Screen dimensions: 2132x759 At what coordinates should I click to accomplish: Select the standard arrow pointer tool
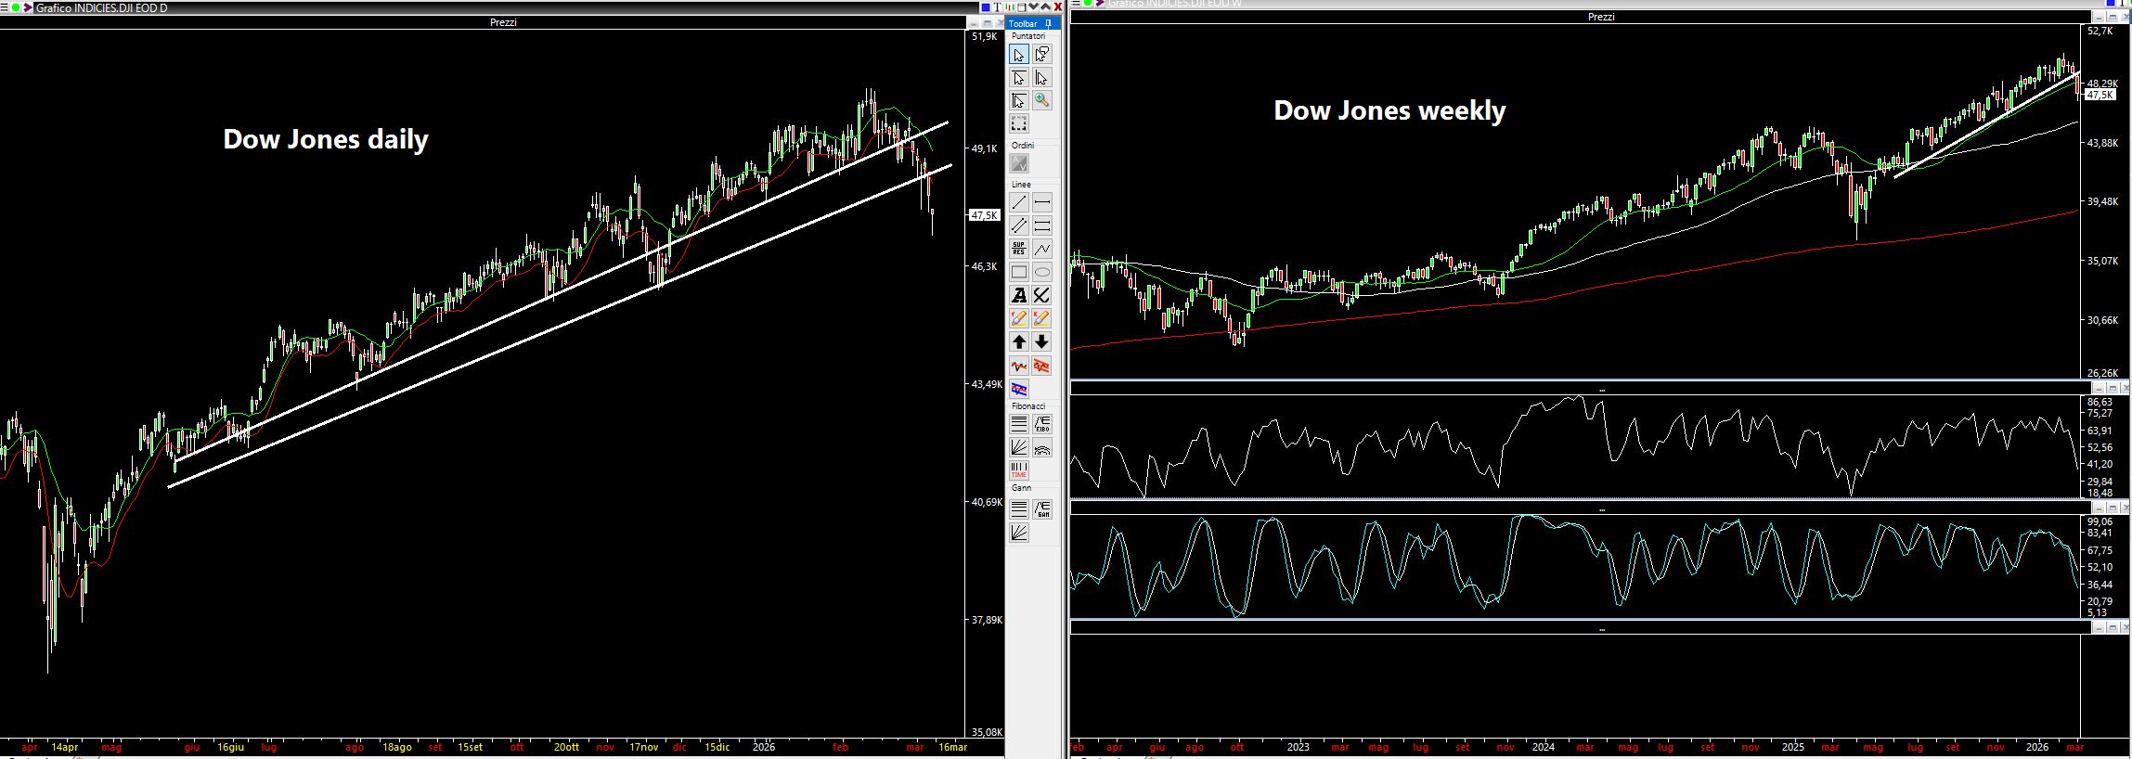tap(1019, 55)
